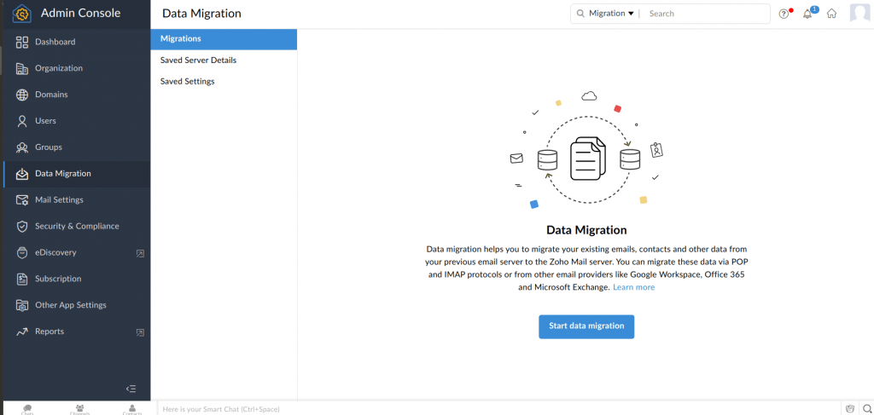Open Channels in the bottom bar

click(x=80, y=409)
